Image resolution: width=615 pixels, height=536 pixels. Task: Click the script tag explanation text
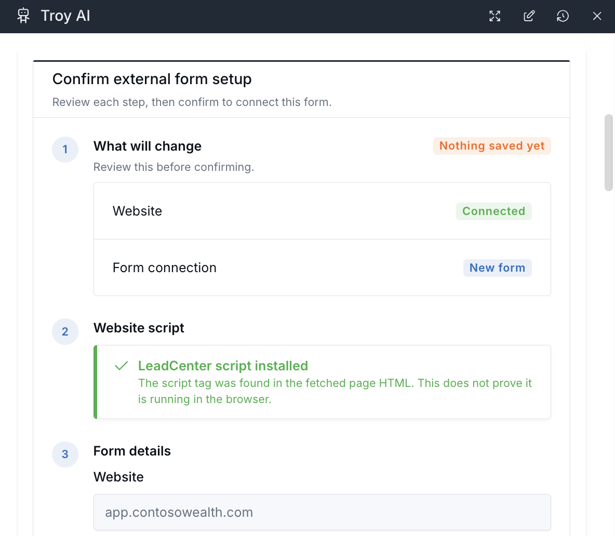[335, 391]
